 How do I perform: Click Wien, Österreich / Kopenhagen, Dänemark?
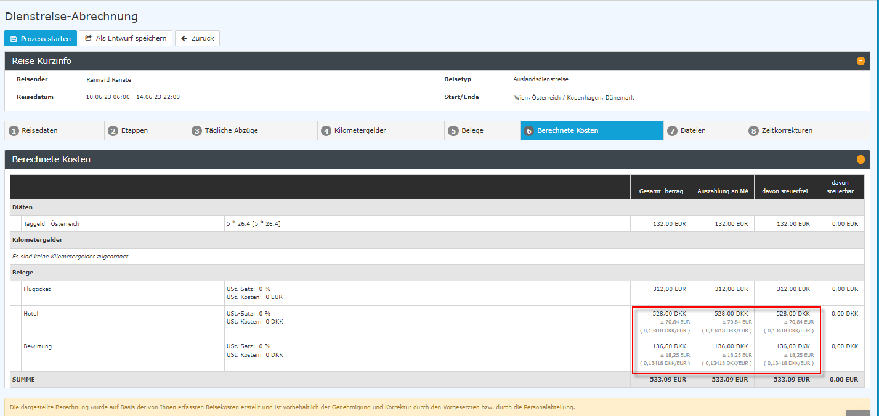(x=574, y=98)
